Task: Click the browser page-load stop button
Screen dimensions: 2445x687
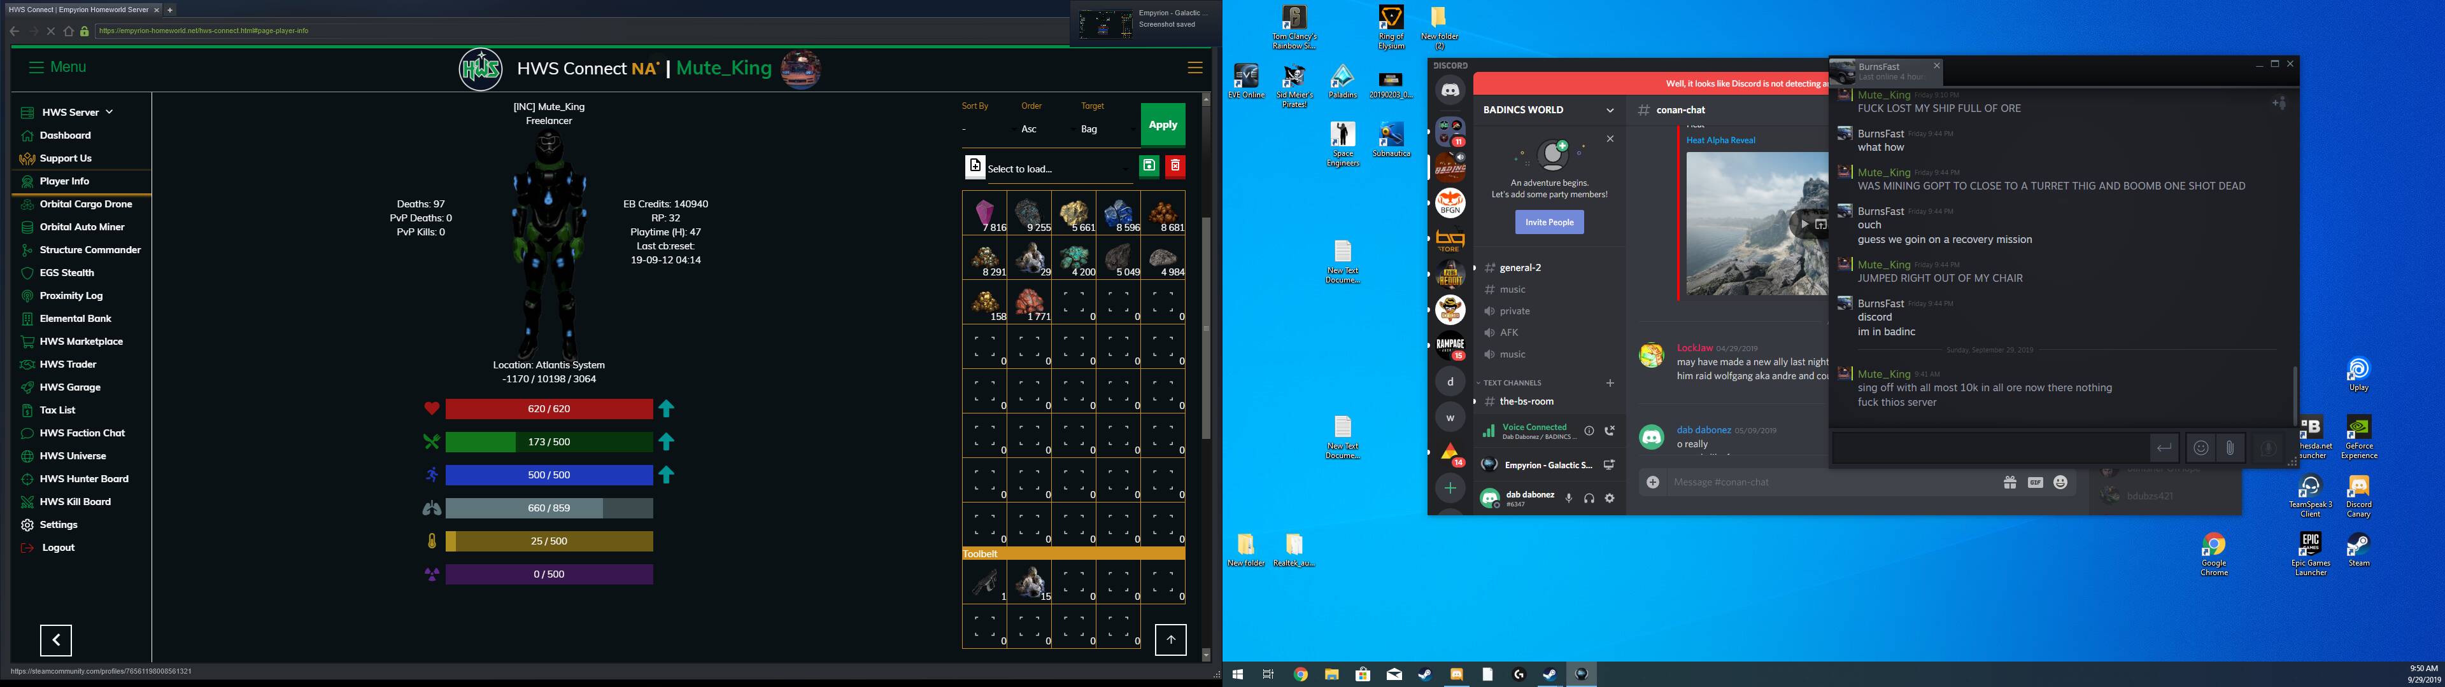Action: click(x=51, y=31)
